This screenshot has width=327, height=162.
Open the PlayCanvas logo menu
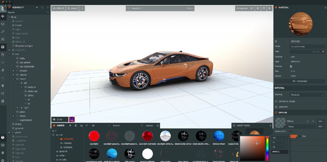coord(3,9)
